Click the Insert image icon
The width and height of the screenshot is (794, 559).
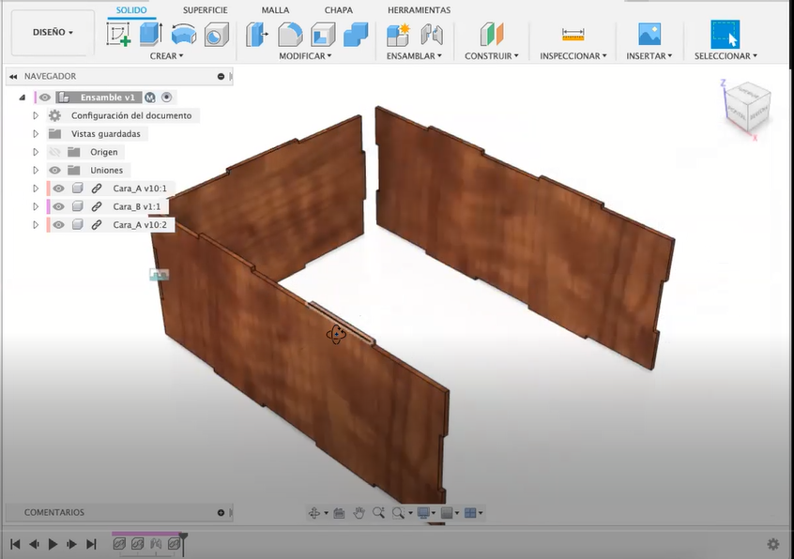(649, 35)
